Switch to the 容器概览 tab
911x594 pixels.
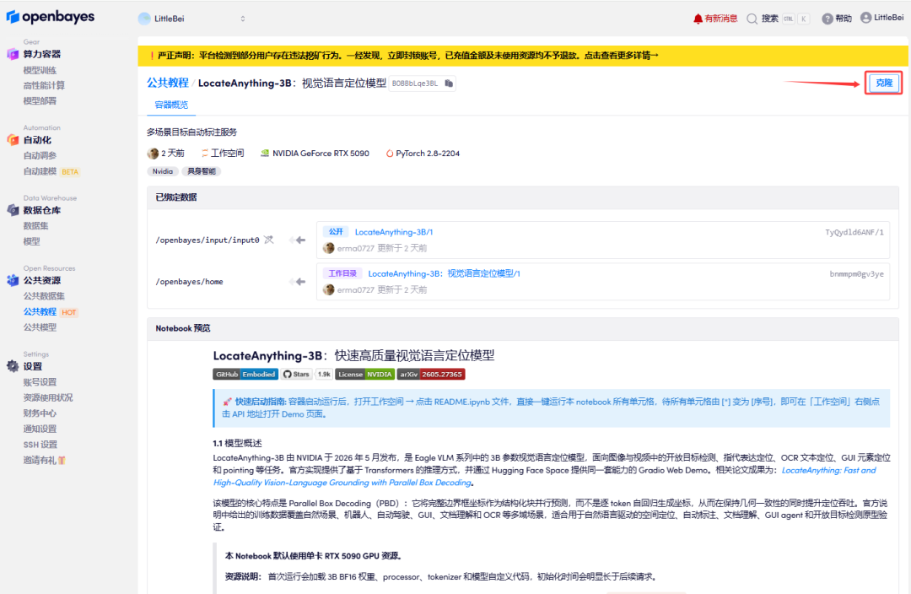coord(170,105)
